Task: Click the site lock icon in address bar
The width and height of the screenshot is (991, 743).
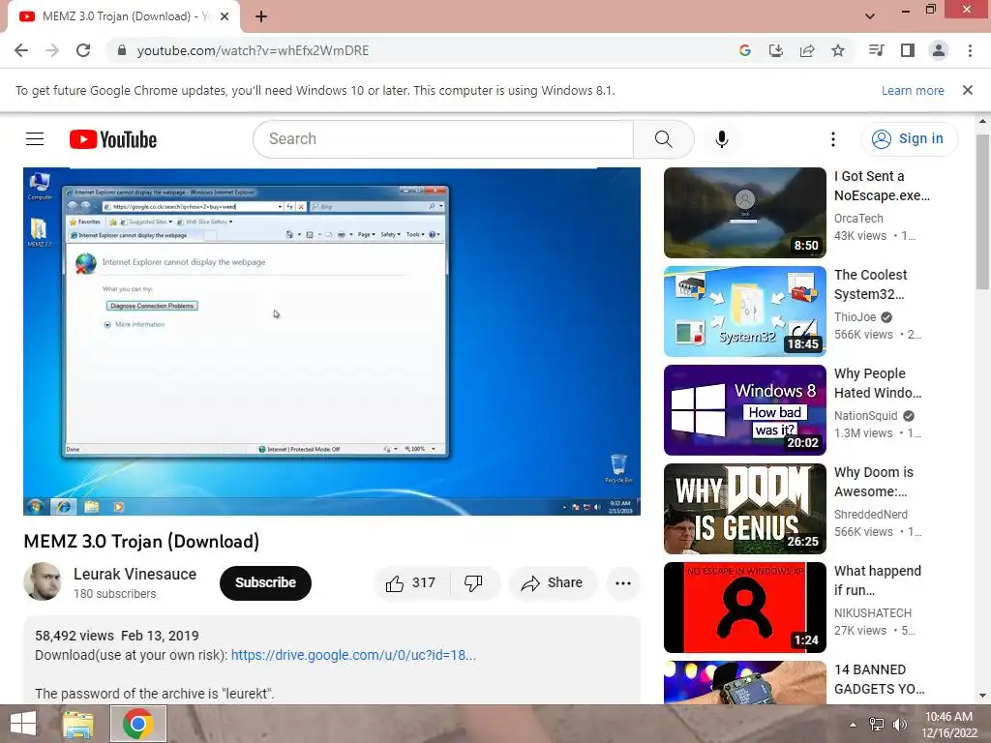Action: coord(122,50)
